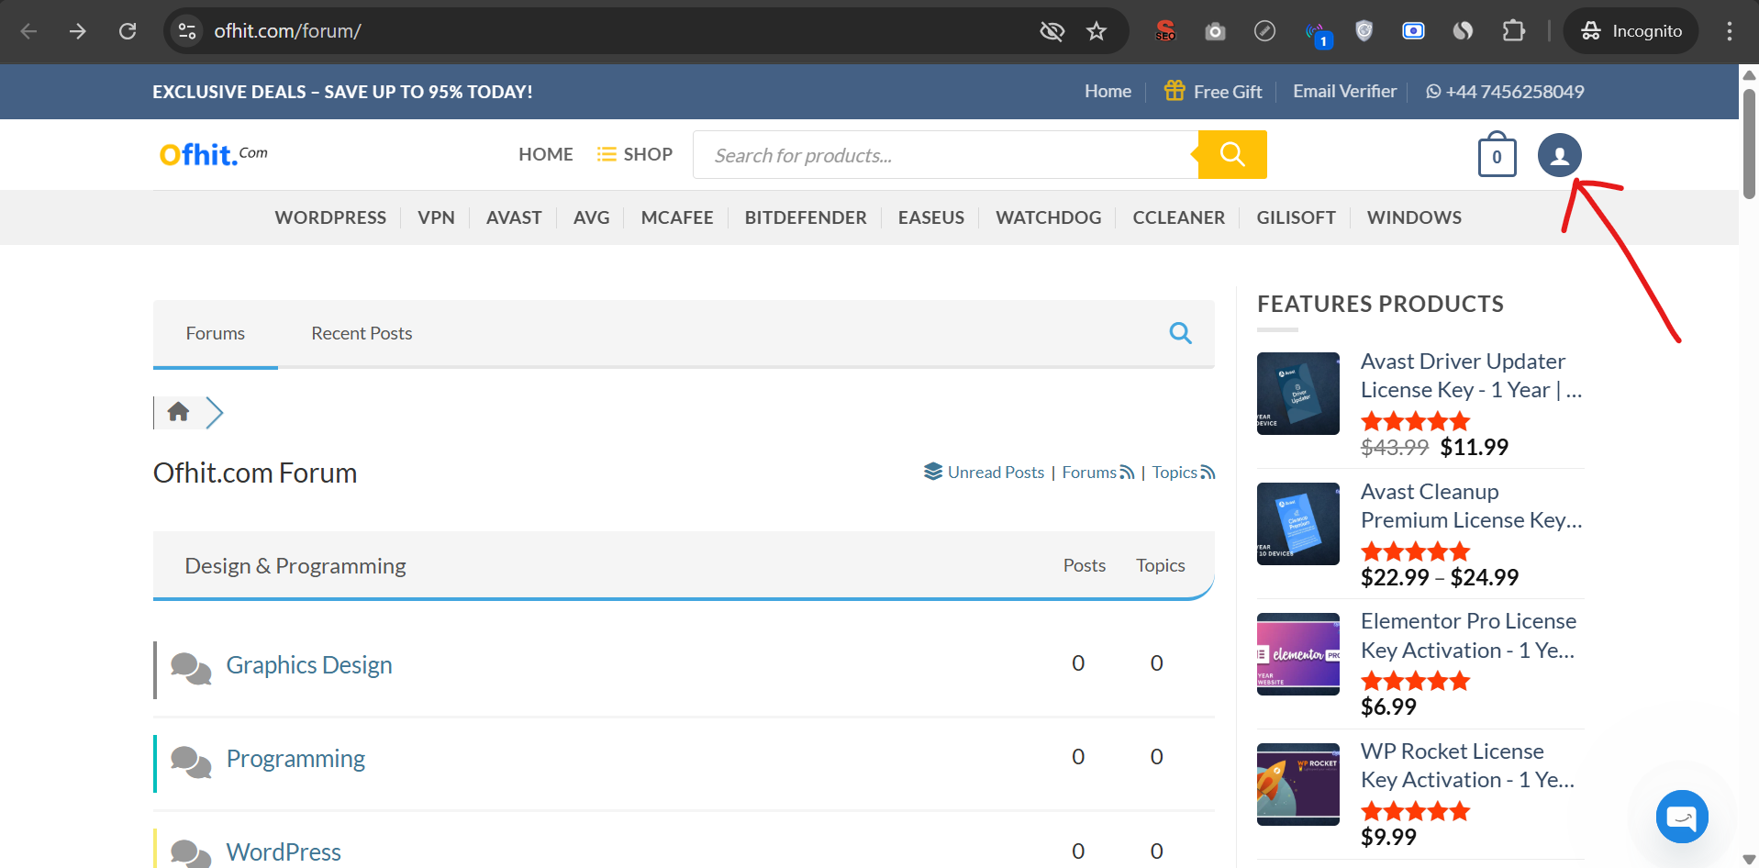The height and width of the screenshot is (868, 1759).
Task: Open Chrome's three-dot menu
Action: [x=1729, y=31]
